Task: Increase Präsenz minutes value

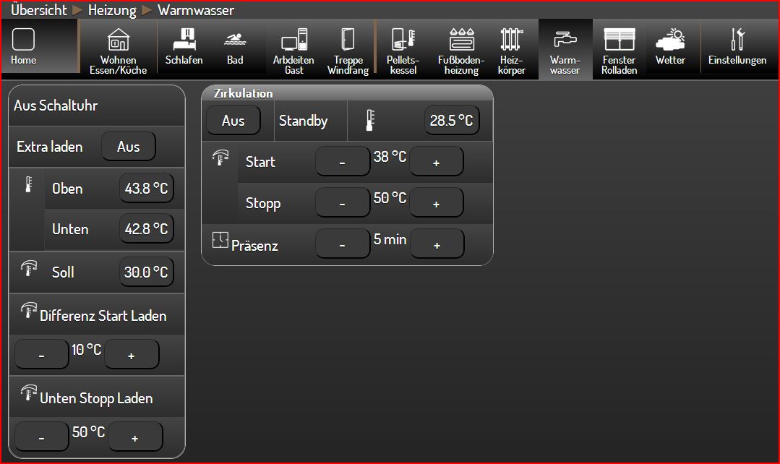Action: (437, 245)
